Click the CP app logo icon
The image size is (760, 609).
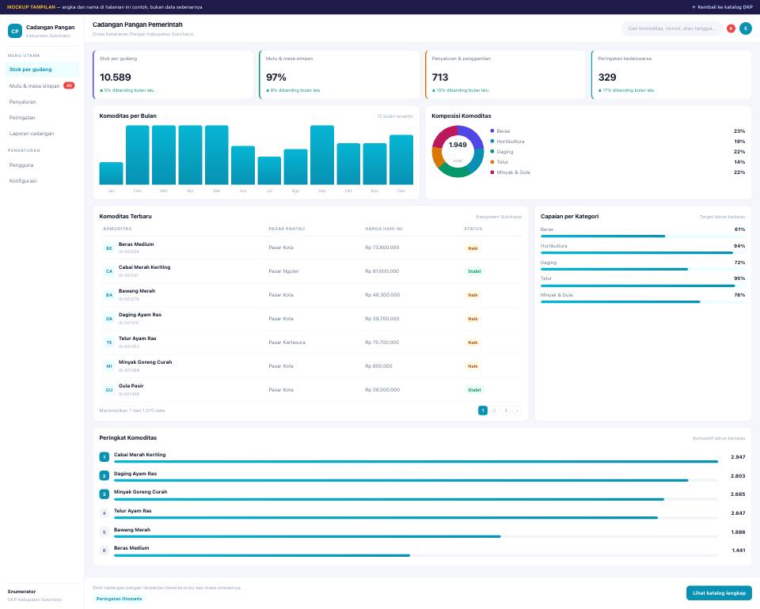point(15,31)
